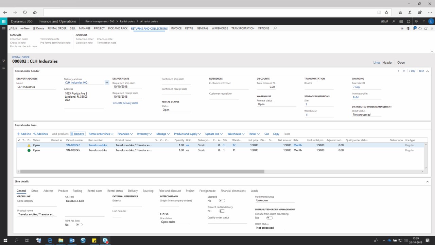Viewport: 435px width, 245px height.
Task: Open Skype from the taskbar
Action: tap(105, 240)
